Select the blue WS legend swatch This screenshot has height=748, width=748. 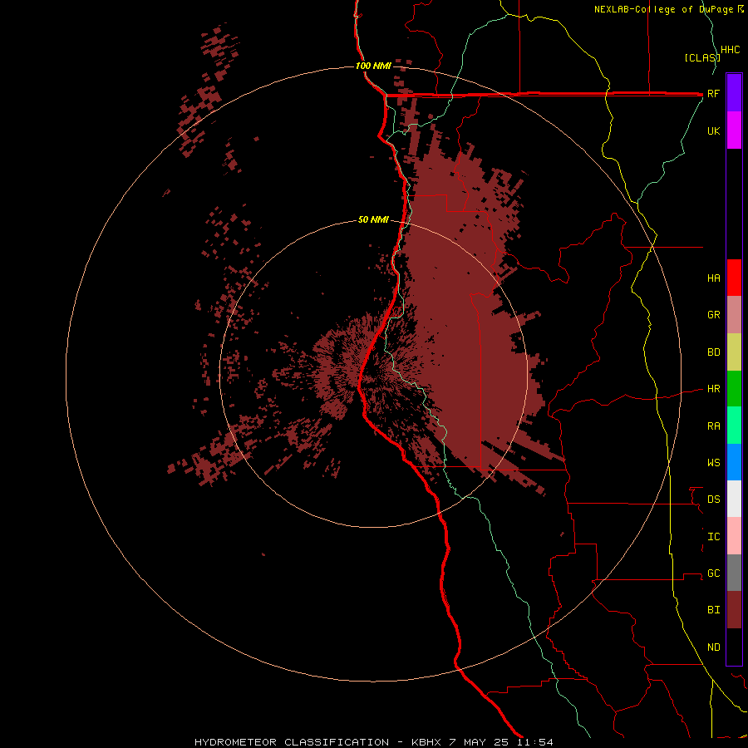(x=734, y=462)
